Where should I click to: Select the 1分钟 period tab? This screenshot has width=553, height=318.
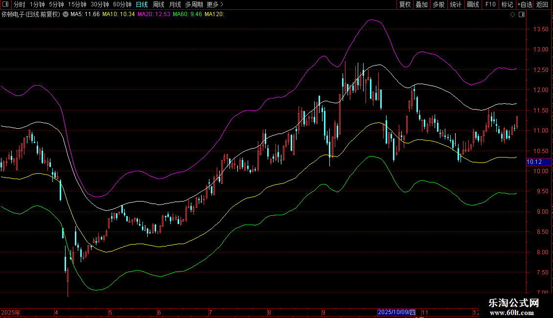(x=37, y=4)
